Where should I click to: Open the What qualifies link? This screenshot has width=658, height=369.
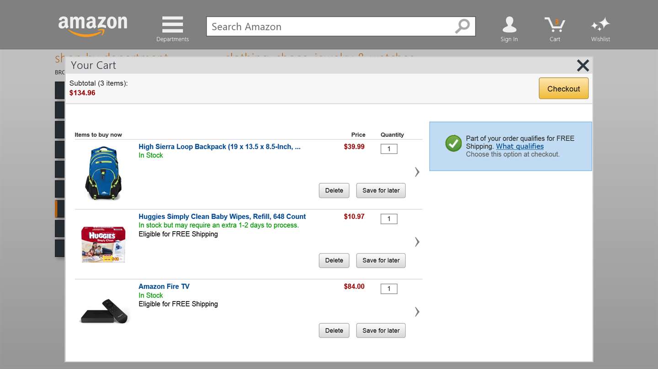(x=520, y=146)
